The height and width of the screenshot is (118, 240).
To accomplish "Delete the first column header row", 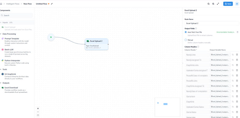I will [237, 55].
